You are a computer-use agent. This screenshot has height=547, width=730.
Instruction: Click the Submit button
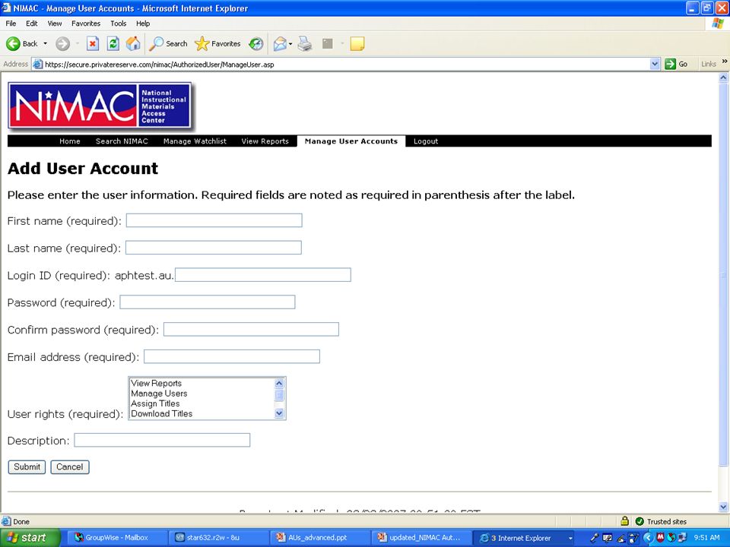(x=27, y=467)
